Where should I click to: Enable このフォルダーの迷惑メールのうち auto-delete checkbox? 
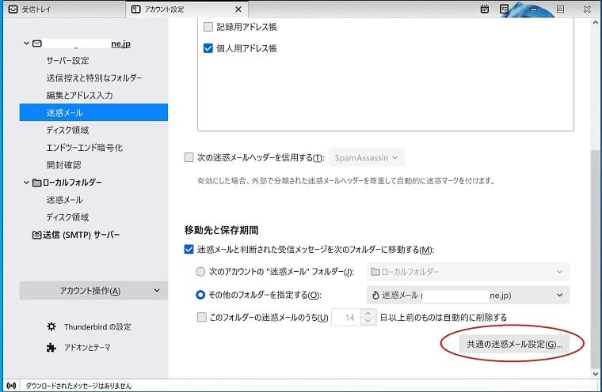[x=201, y=317]
